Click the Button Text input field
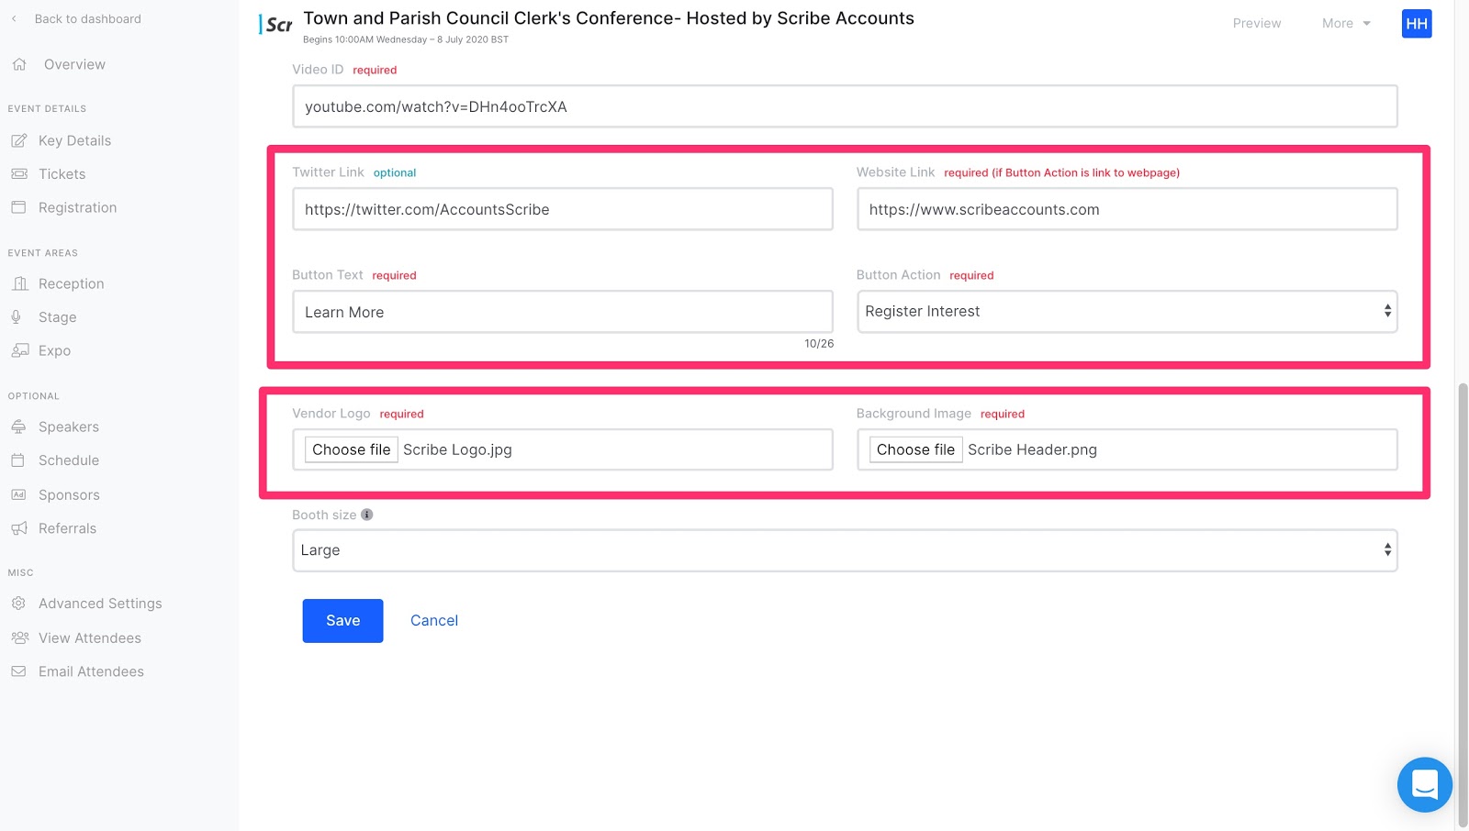Screen dimensions: 1469x831 click(563, 312)
